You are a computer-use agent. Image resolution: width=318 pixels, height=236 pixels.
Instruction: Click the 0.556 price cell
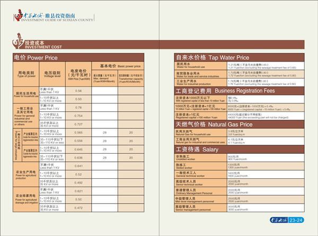(78, 141)
